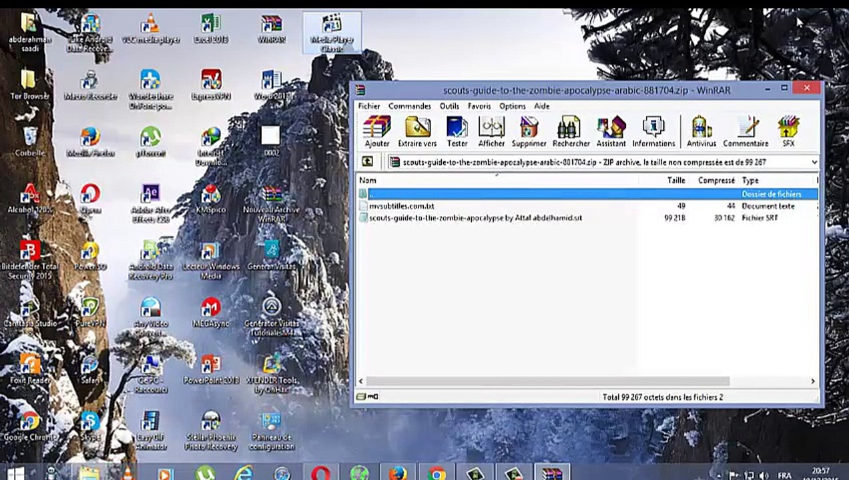Screen dimensions: 849x480
Task: Click the Opera icon in the taskbar
Action: 320,473
